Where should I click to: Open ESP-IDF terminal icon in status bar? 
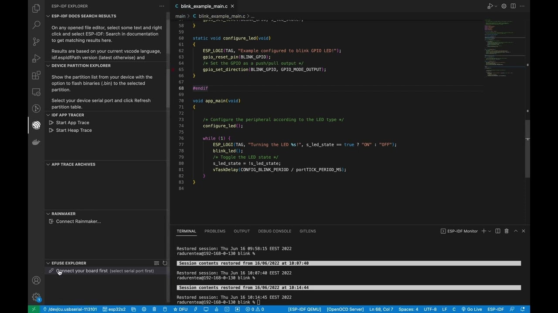pos(227,309)
